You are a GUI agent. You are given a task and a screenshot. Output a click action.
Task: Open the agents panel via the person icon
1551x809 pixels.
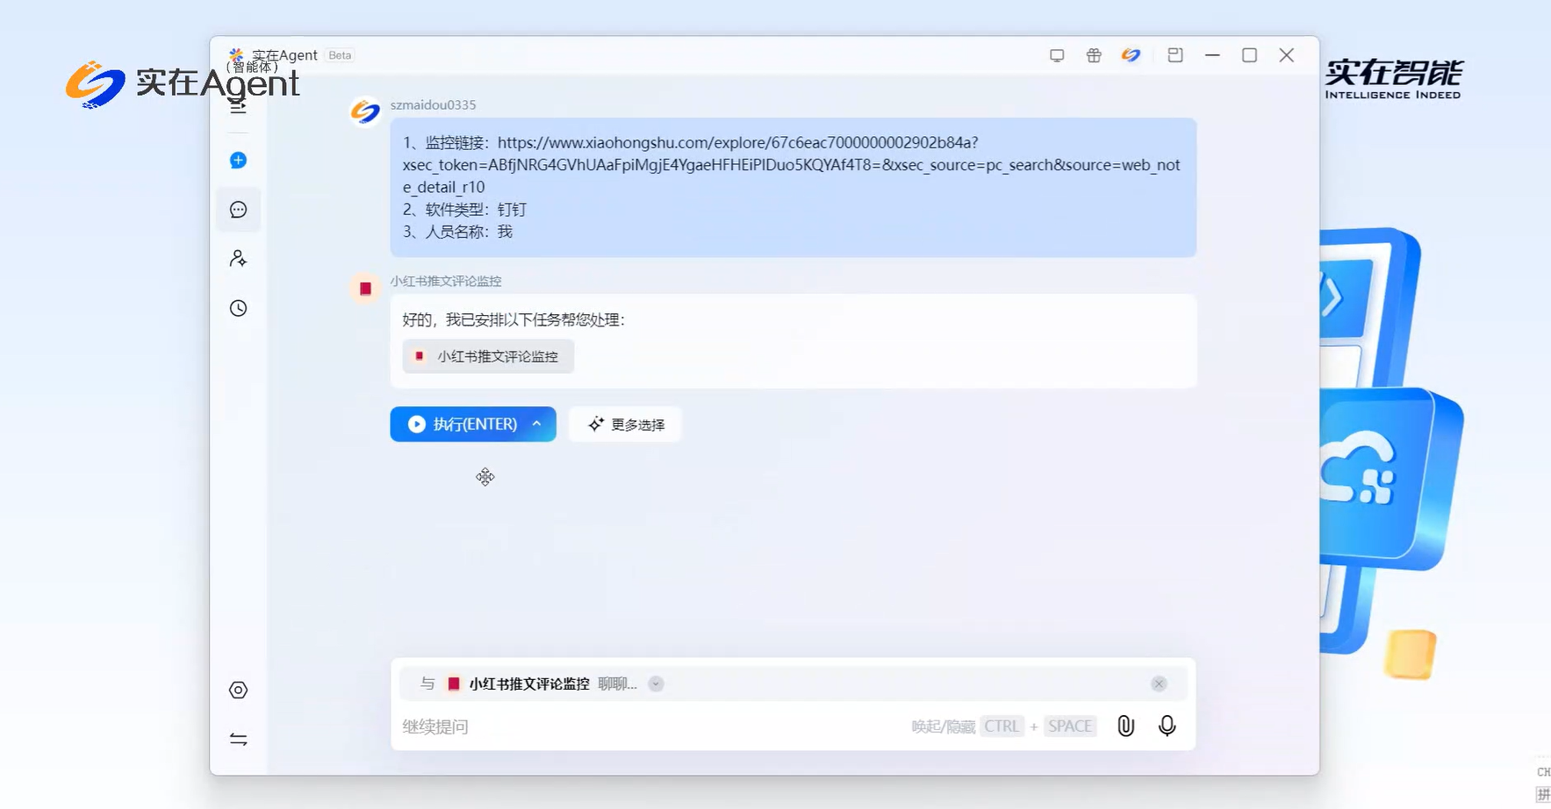[x=238, y=258]
